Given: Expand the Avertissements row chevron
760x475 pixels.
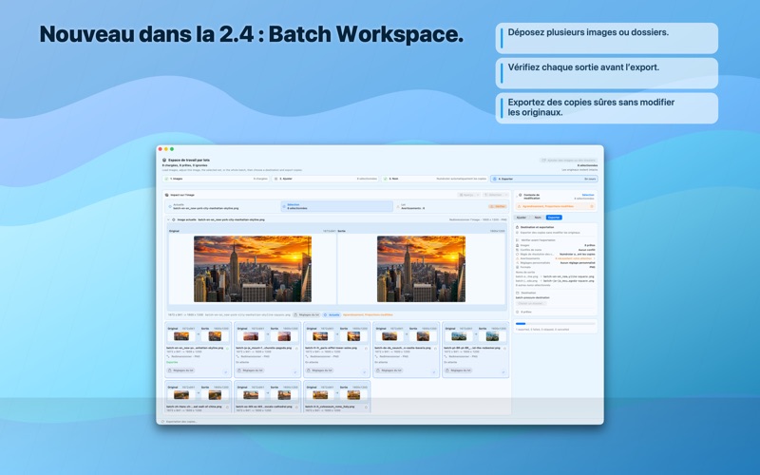Looking at the screenshot, I should click(x=596, y=258).
